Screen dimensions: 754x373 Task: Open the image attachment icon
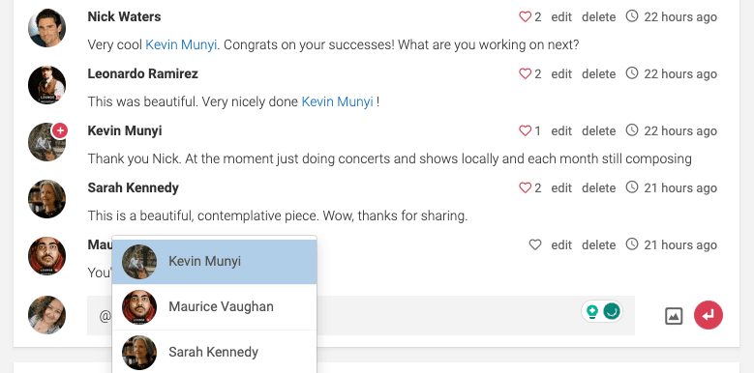tap(674, 316)
